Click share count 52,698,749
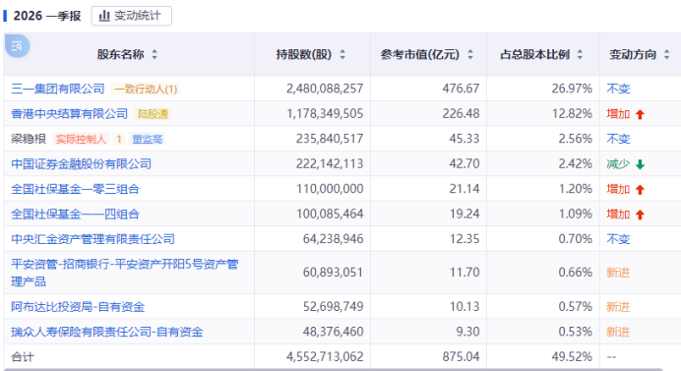 (x=333, y=307)
